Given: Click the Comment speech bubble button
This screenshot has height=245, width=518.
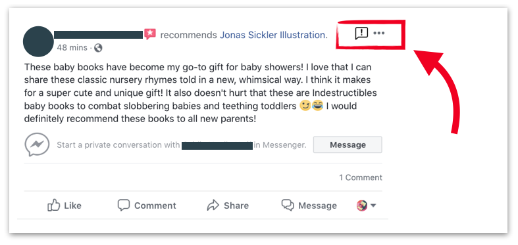Looking at the screenshot, I should click(147, 206).
